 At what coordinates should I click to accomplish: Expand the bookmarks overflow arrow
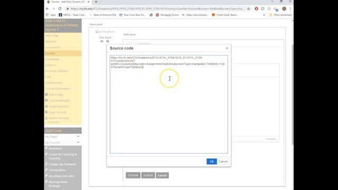tap(264, 15)
